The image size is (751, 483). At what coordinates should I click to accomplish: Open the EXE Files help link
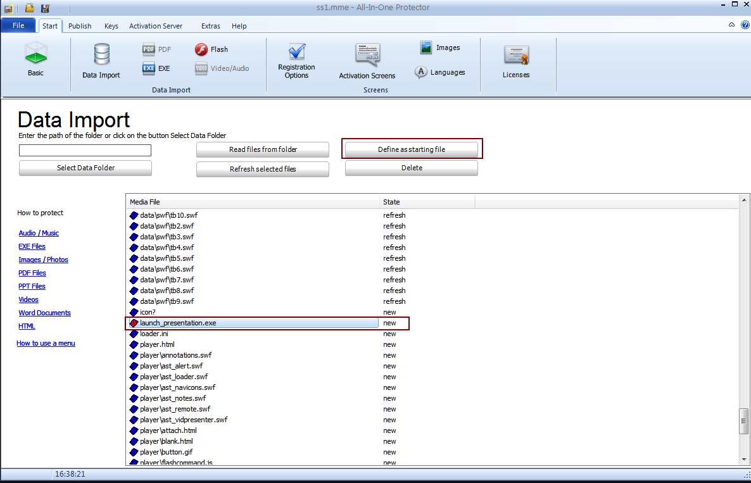coord(32,246)
